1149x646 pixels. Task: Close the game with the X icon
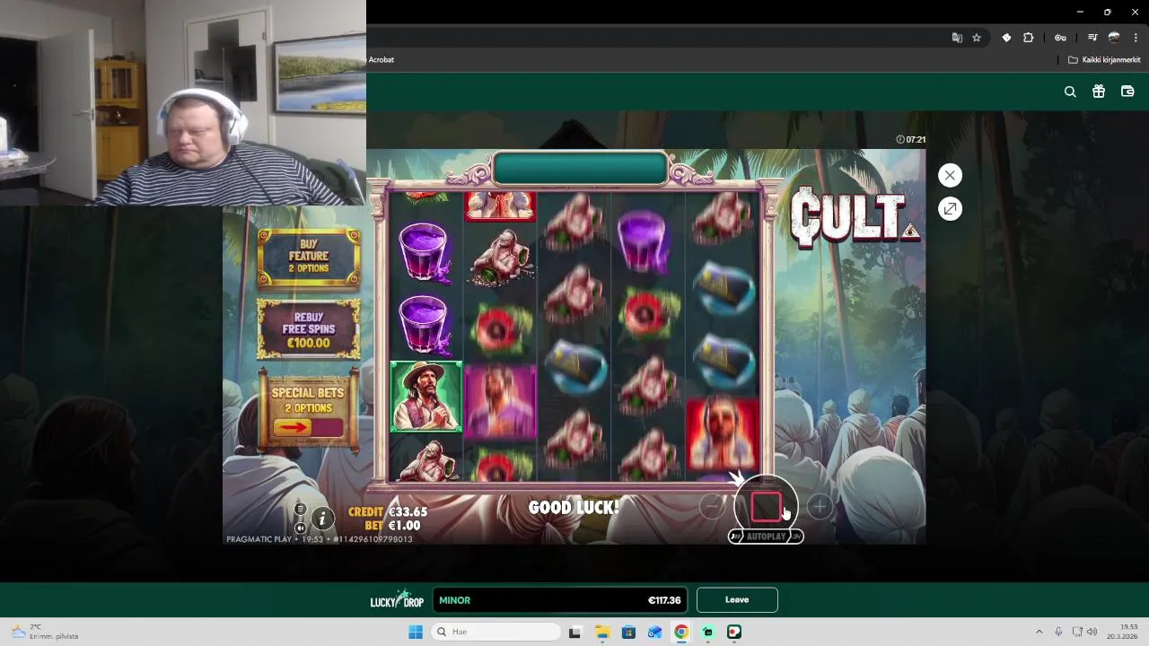coord(950,175)
